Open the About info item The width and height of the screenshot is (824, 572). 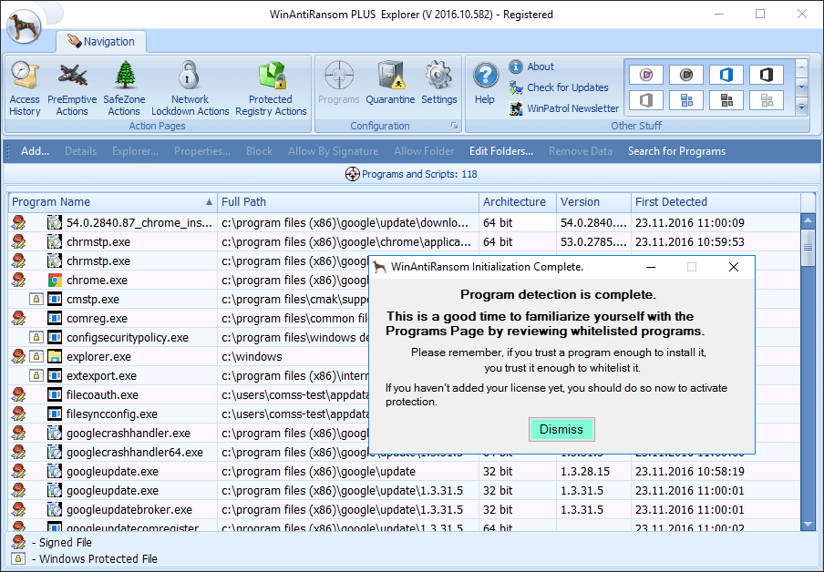pos(531,66)
